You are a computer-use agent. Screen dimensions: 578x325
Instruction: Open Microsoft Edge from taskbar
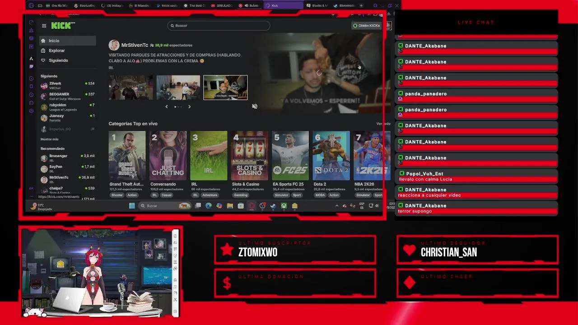tap(208, 206)
